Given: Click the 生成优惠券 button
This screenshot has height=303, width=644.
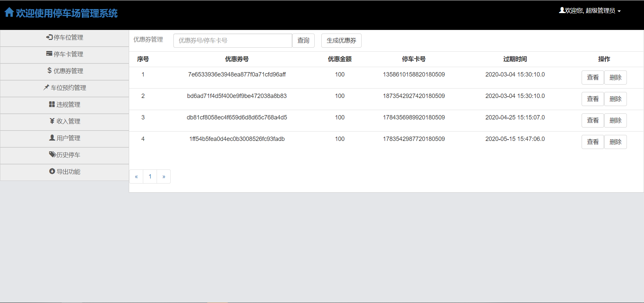Looking at the screenshot, I should click(341, 41).
